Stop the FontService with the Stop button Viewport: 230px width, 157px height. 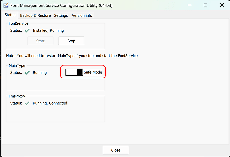[x=71, y=41]
